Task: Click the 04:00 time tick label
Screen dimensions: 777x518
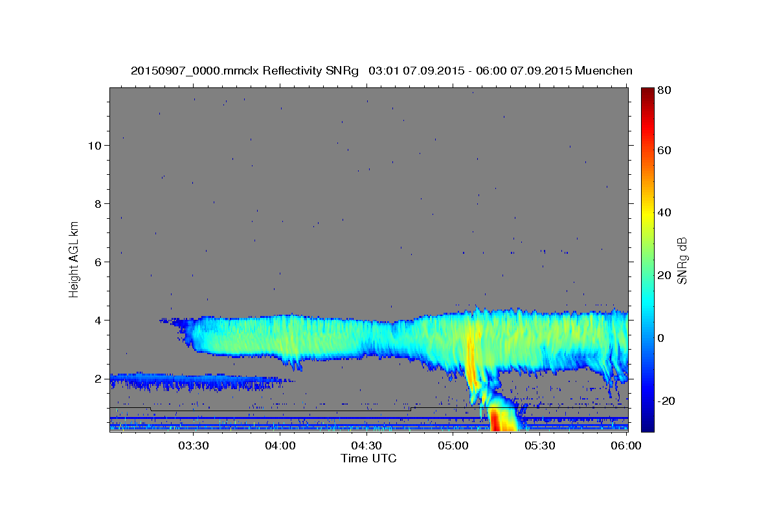Action: click(x=280, y=445)
